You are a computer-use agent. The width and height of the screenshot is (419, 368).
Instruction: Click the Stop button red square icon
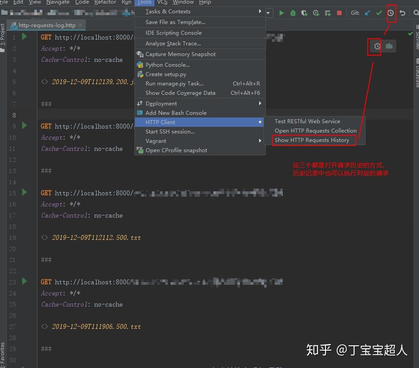(x=339, y=13)
